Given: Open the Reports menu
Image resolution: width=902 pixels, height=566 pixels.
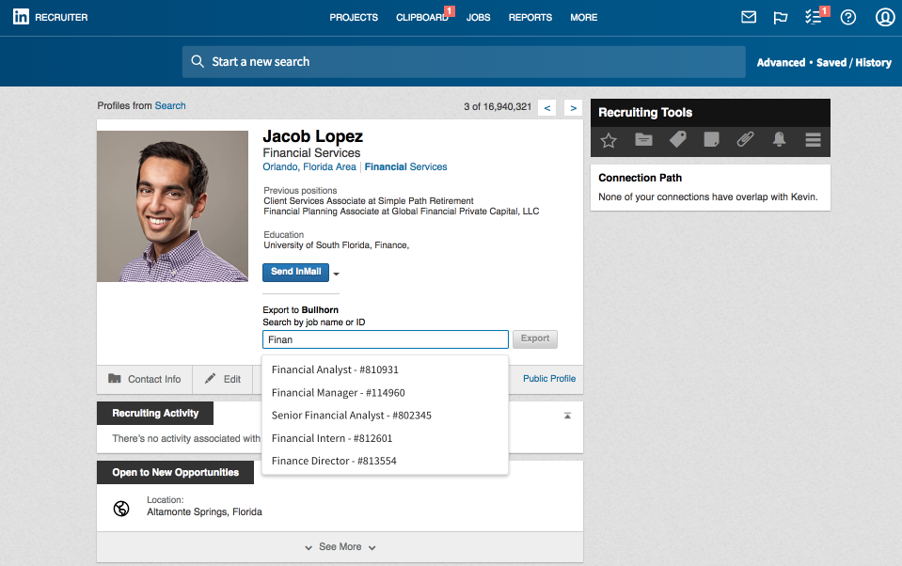Looking at the screenshot, I should (530, 18).
